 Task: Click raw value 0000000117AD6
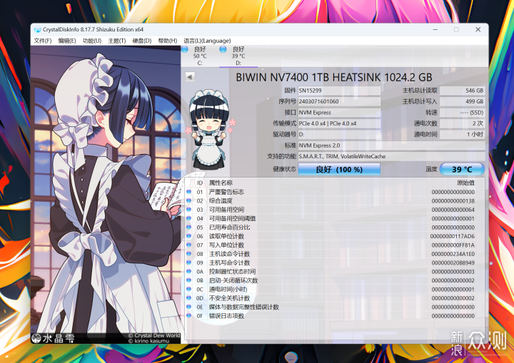(x=453, y=236)
